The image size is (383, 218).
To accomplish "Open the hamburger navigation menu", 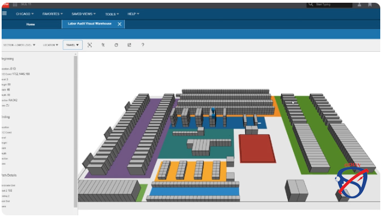I will click(x=4, y=14).
